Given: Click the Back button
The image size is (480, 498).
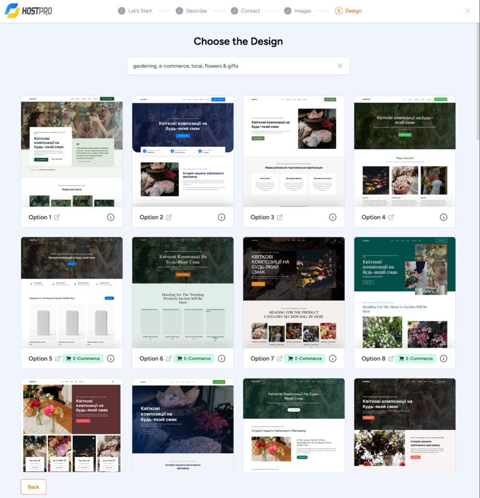Looking at the screenshot, I should [x=34, y=487].
